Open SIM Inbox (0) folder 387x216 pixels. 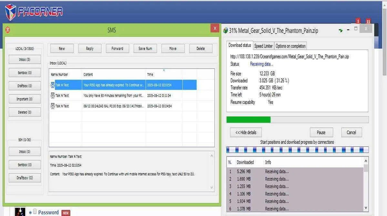(x=25, y=152)
